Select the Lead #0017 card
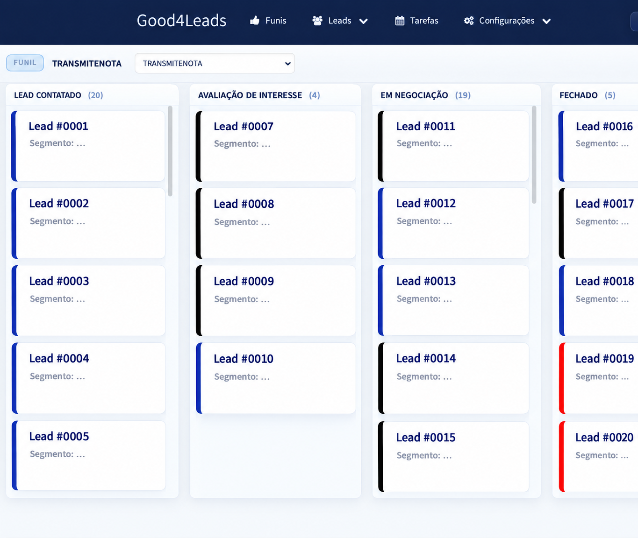Image resolution: width=638 pixels, height=538 pixels. [x=598, y=223]
